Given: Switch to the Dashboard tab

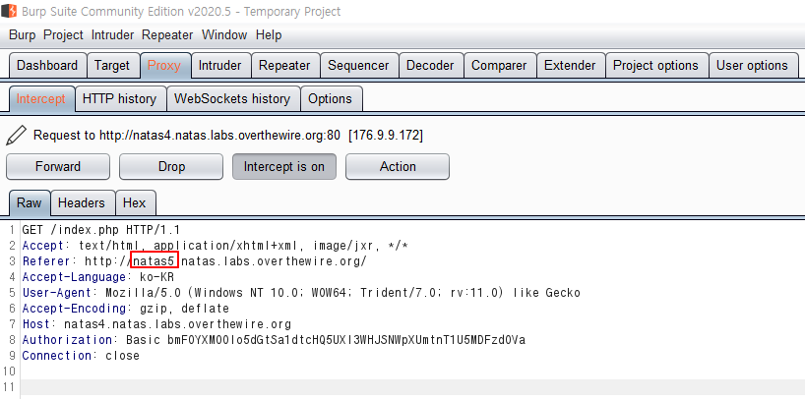Looking at the screenshot, I should (x=47, y=66).
